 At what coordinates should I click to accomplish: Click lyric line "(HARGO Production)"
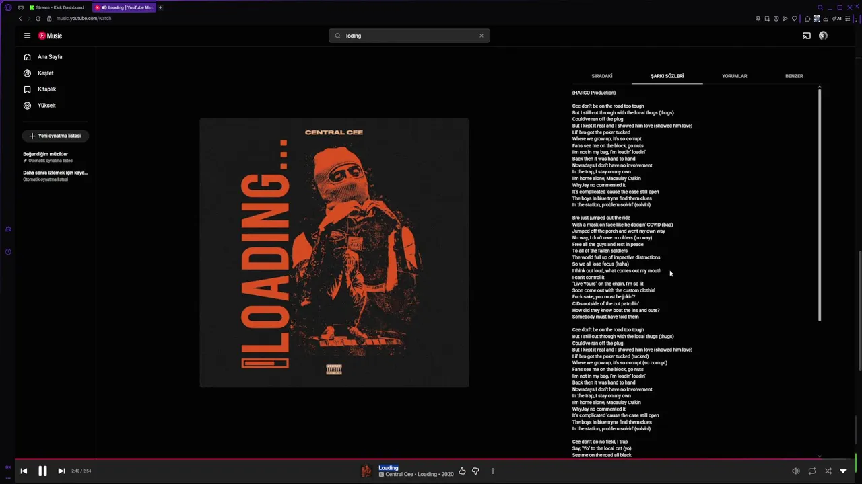(594, 93)
